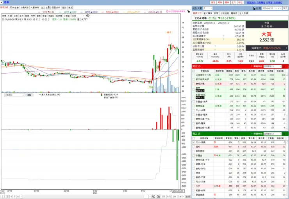Screen dimensions: 289x199
Task: Toggle 外資 chart overlay button
Action: (10, 16)
